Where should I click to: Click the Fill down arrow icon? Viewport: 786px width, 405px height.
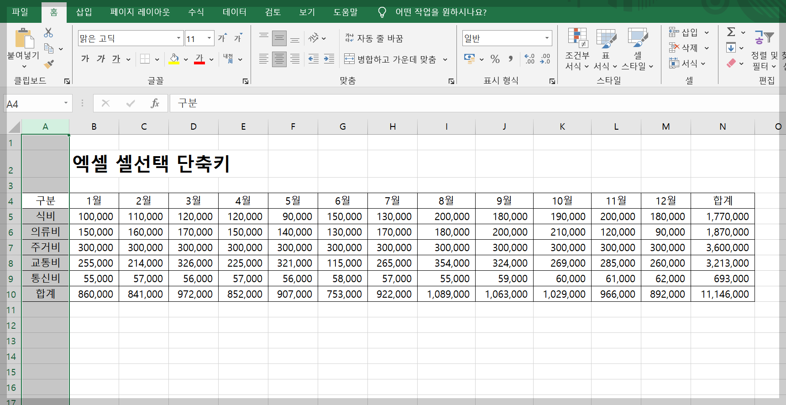731,47
